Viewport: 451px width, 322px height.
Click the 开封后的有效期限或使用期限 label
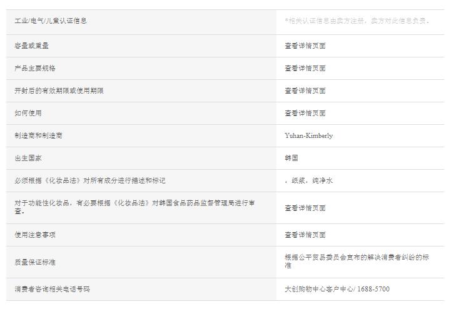(59, 91)
